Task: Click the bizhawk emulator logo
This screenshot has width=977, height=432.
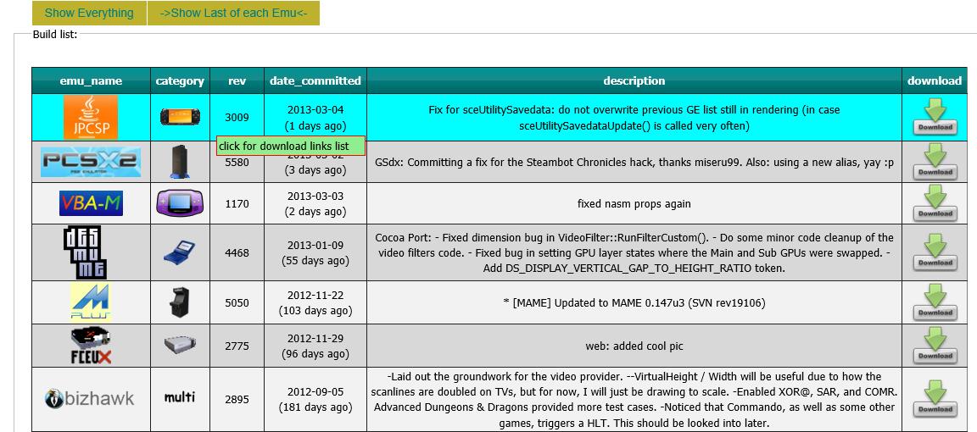Action: pos(90,398)
